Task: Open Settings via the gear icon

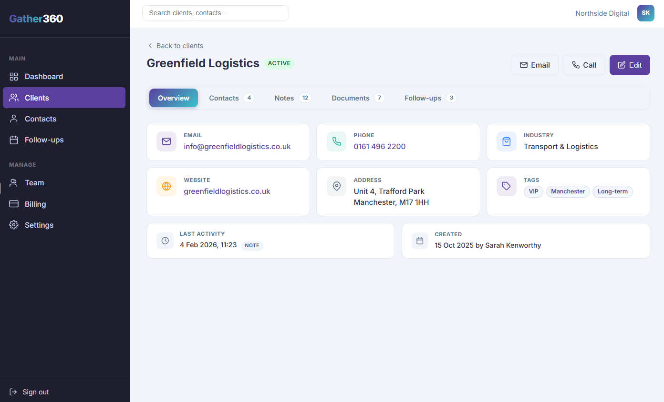Action: tap(14, 224)
